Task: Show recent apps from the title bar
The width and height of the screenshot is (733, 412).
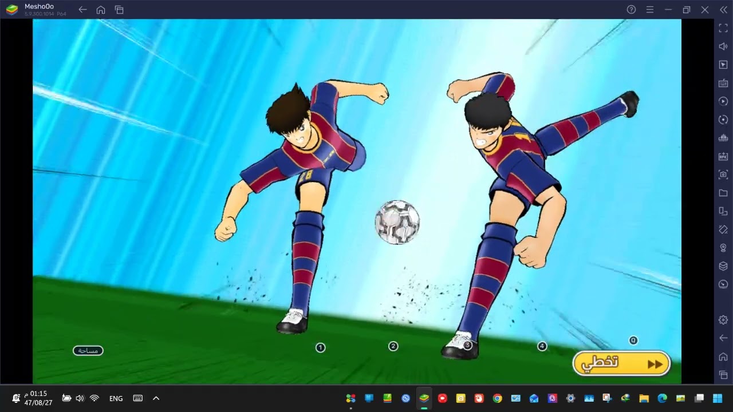Action: coord(119,10)
